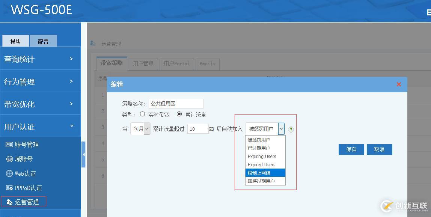Image resolution: width=431 pixels, height=217 pixels.
Task: Expand the 查询统计 menu section
Action: pos(41,59)
